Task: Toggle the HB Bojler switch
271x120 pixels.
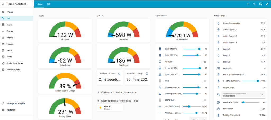Action: (x=204, y=62)
